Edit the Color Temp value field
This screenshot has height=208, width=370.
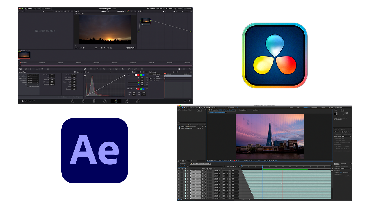pyautogui.click(x=52, y=75)
